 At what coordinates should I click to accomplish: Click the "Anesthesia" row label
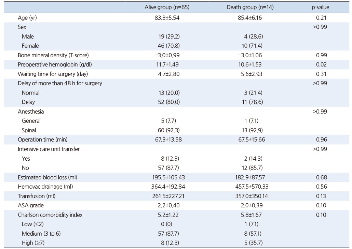coord(31,112)
